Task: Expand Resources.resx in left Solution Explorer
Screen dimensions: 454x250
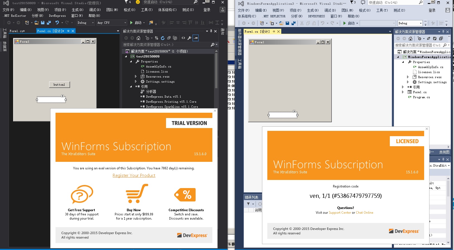Action: (136, 76)
